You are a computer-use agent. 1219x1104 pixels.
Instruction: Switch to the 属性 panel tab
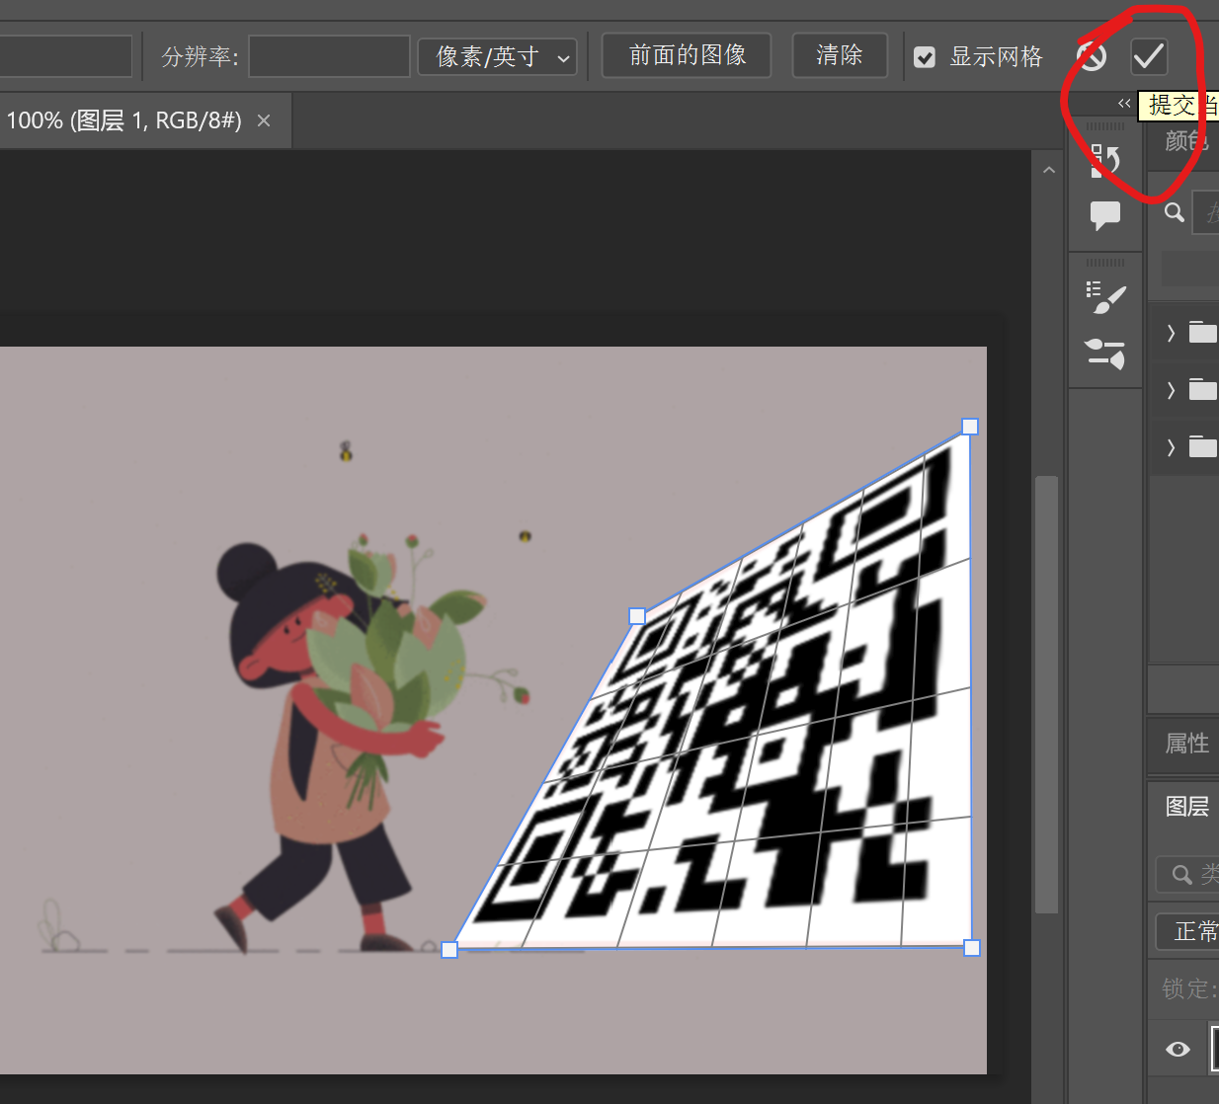point(1186,744)
